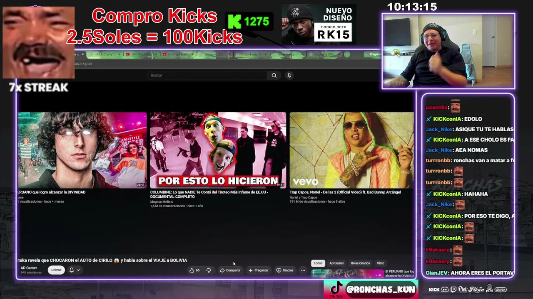Image resolution: width=533 pixels, height=299 pixels.
Task: Click the RK15 discount code banner
Action: click(x=319, y=24)
